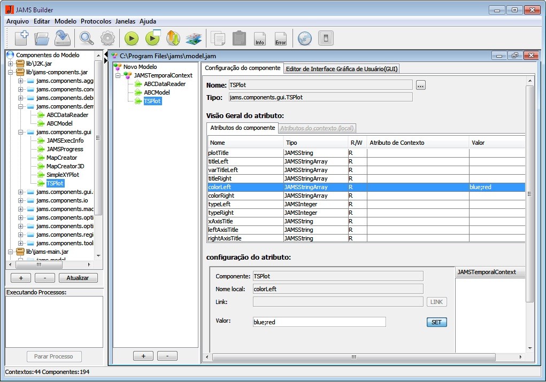
Task: Click the horizontal scrollbar of configuration panel
Action: pos(353,357)
